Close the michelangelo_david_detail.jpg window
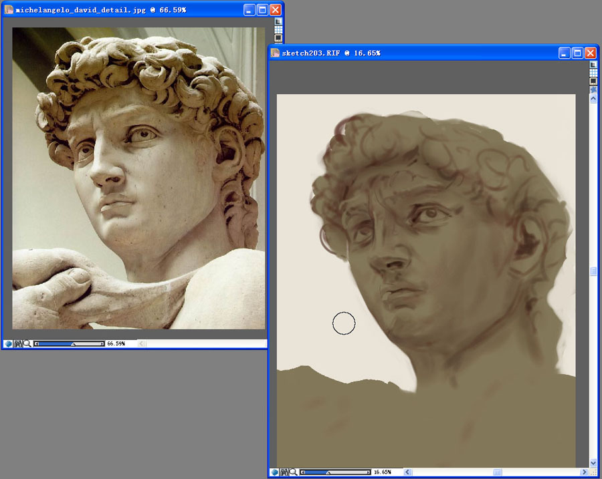 (x=276, y=10)
